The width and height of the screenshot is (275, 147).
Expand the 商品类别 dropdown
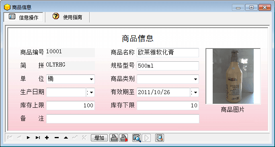click(195, 79)
